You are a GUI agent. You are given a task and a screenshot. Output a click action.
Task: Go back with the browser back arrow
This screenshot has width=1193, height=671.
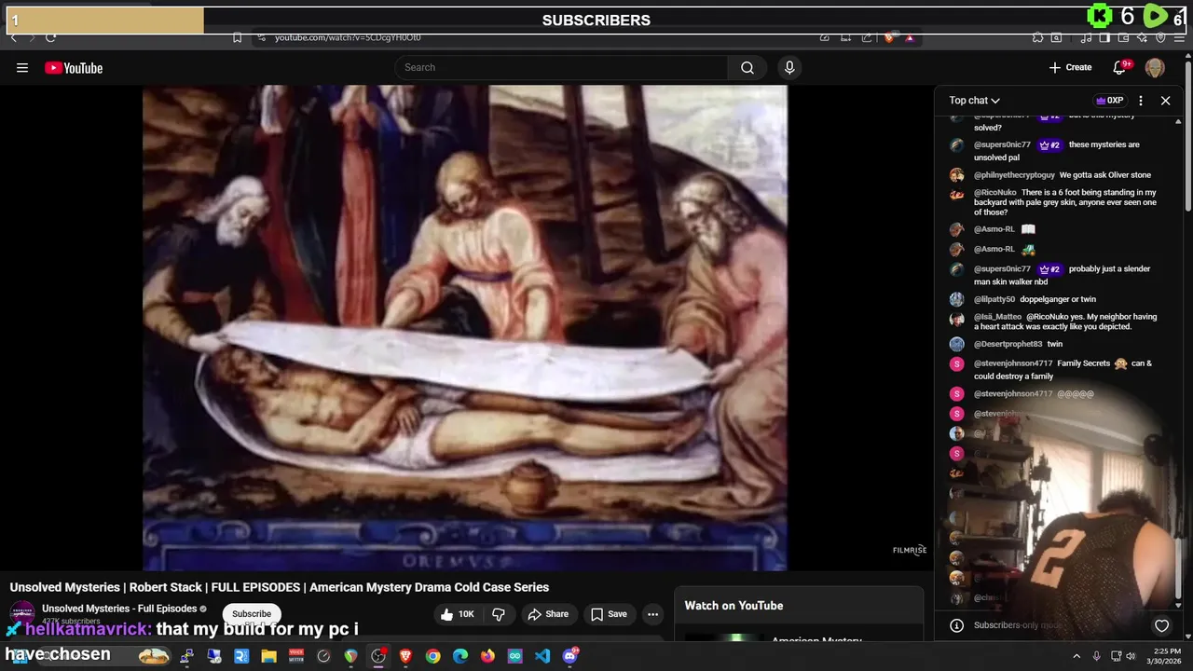[x=13, y=37]
